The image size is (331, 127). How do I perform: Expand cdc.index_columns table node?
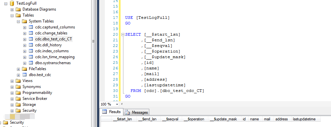[x=25, y=51]
